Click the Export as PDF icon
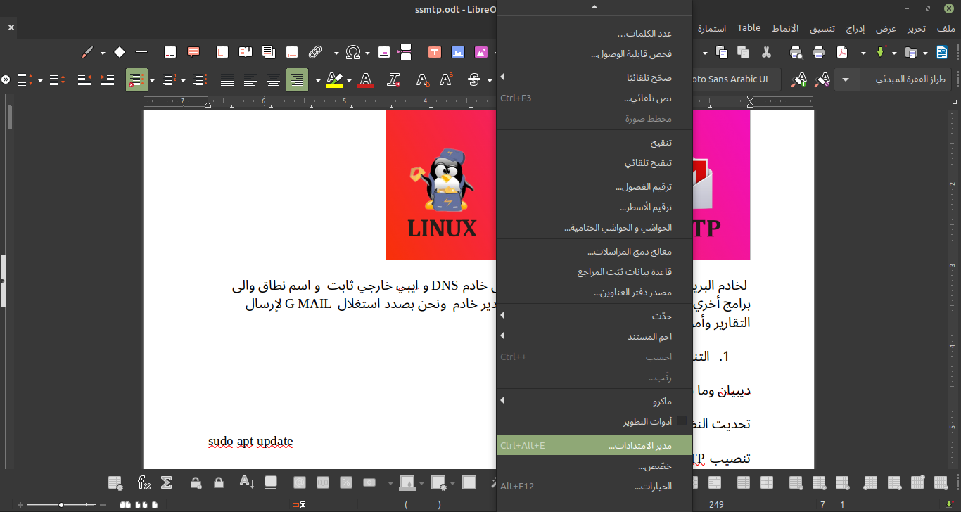This screenshot has width=961, height=512. click(x=842, y=52)
